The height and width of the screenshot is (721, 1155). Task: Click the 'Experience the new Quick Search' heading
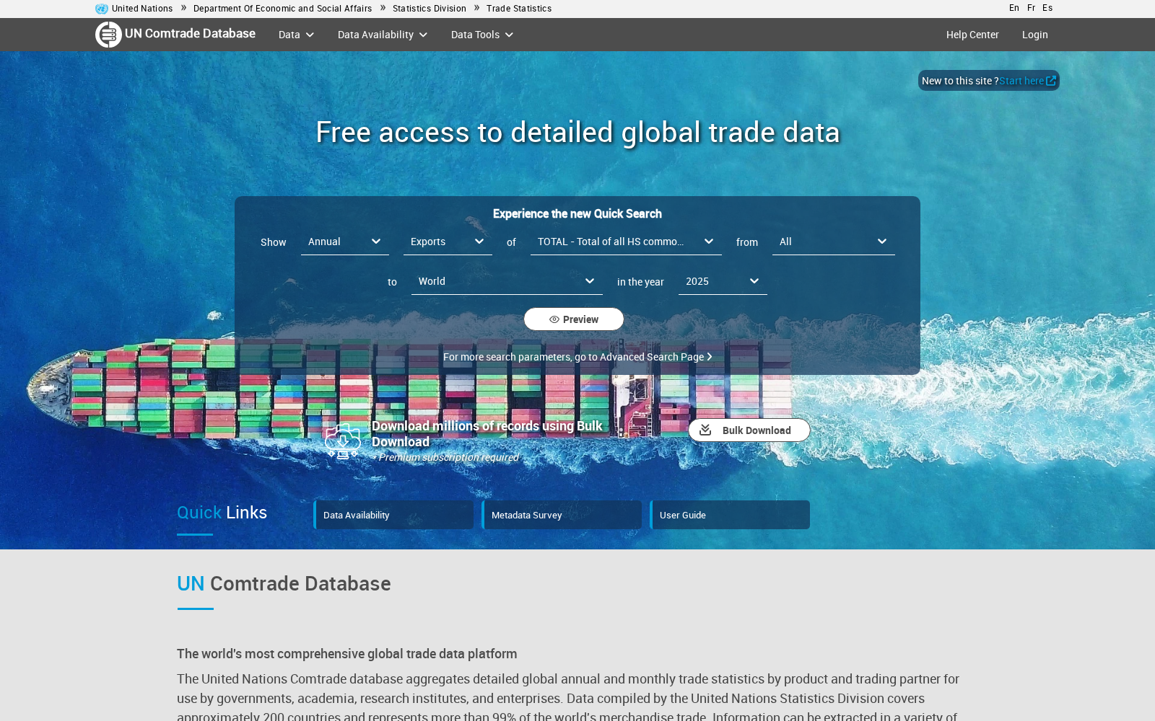pyautogui.click(x=577, y=214)
